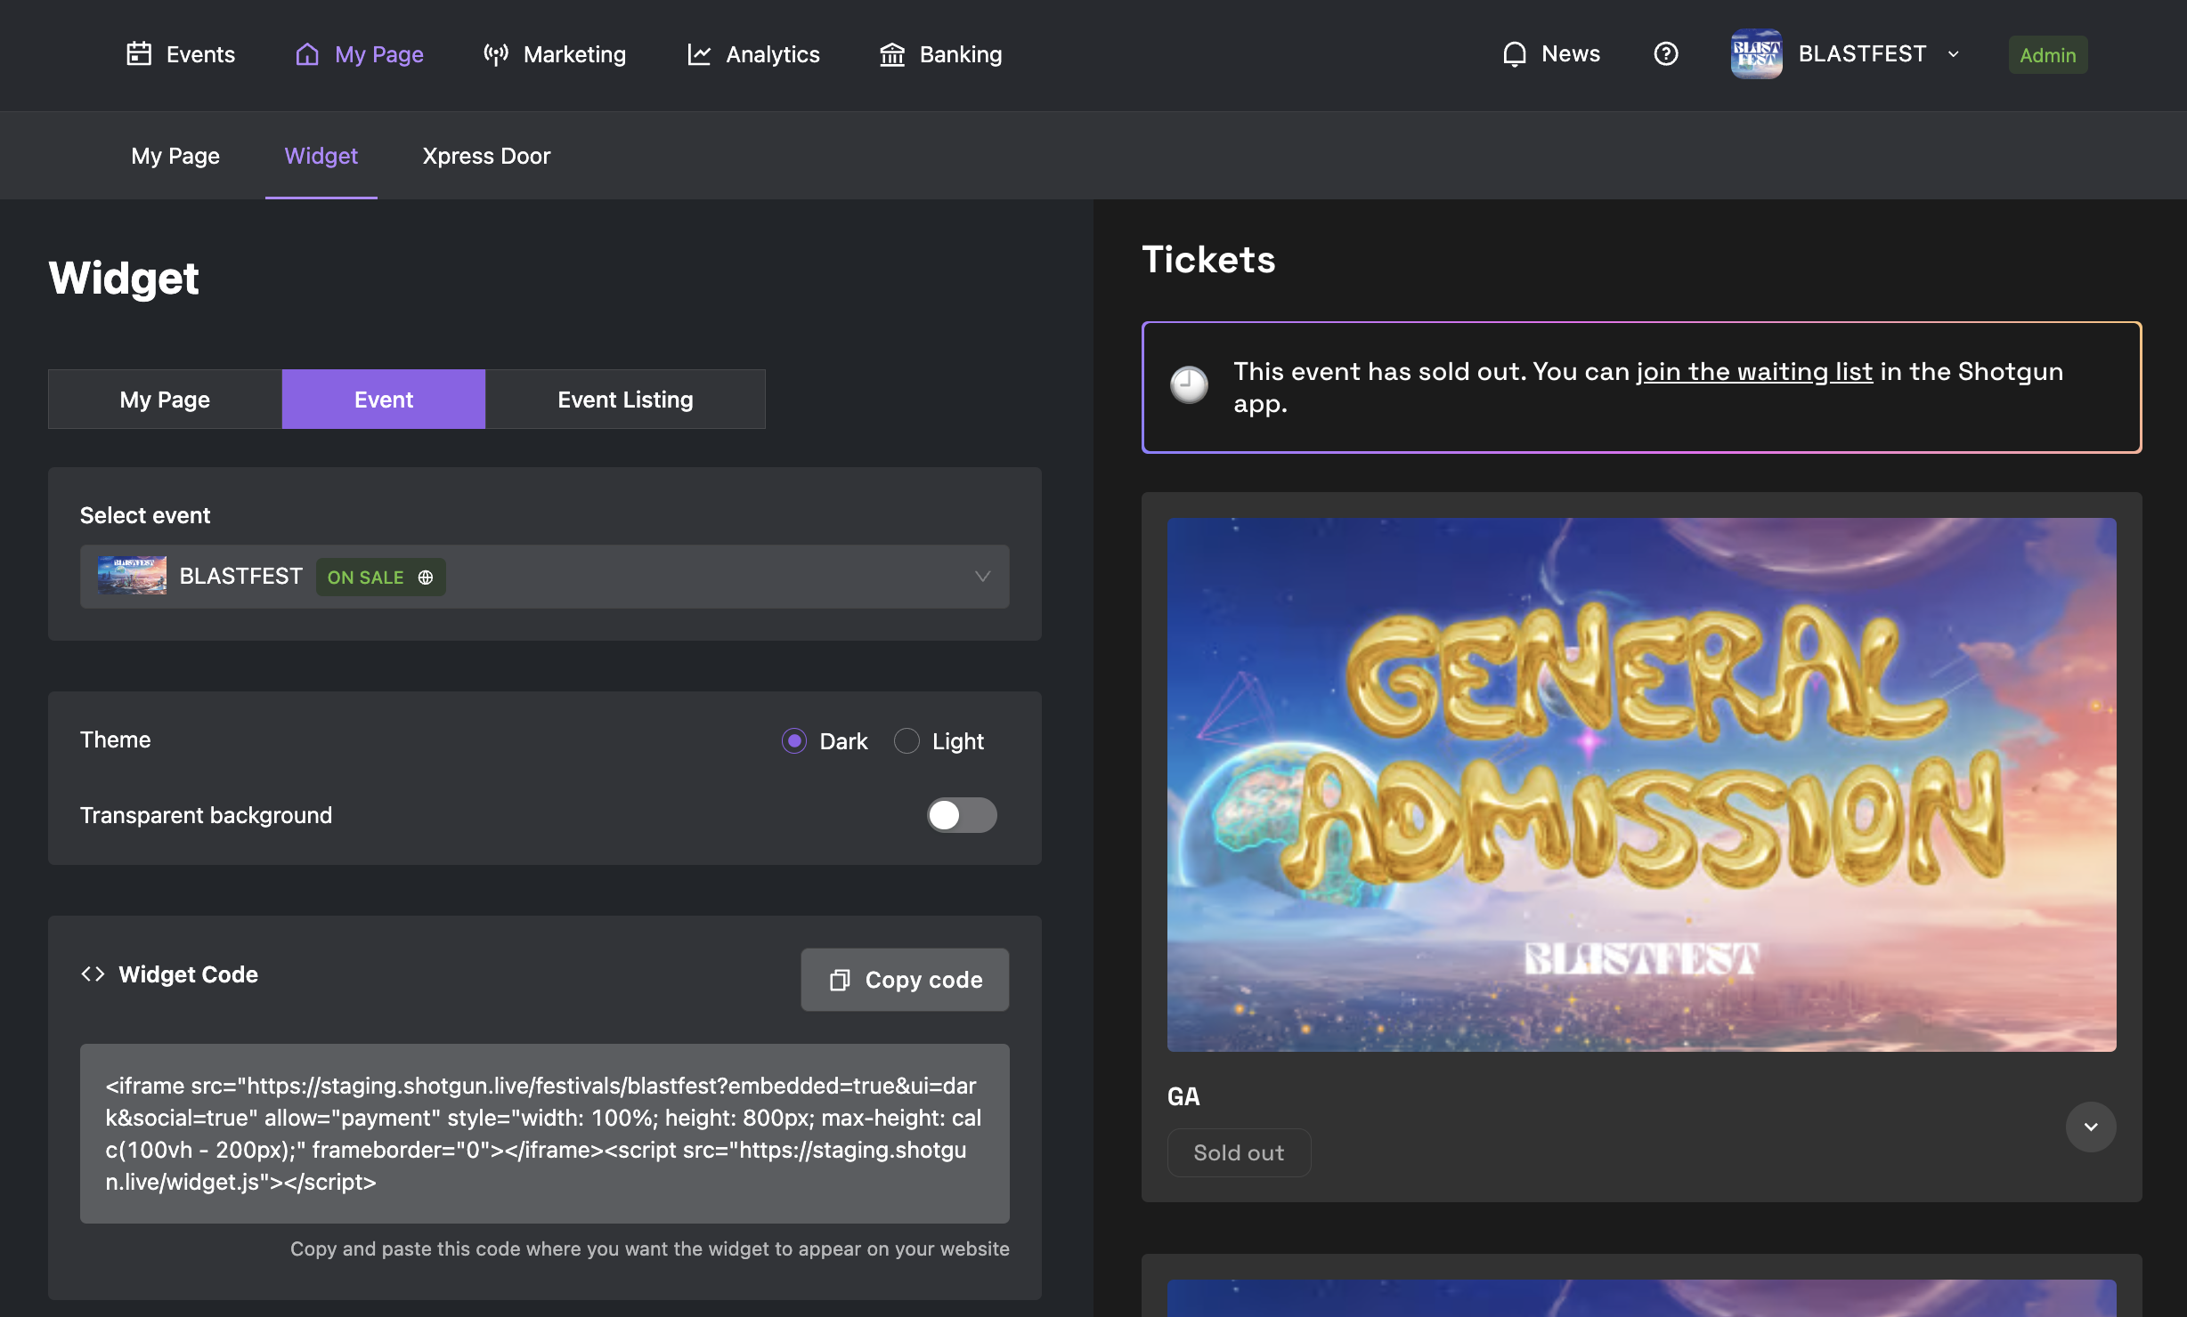Click the Widget Code brackets icon

[x=93, y=974]
